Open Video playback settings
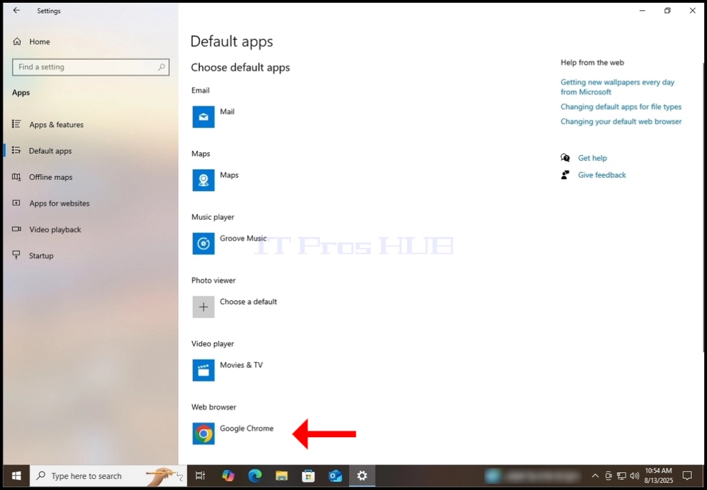Image resolution: width=707 pixels, height=490 pixels. pyautogui.click(x=55, y=230)
